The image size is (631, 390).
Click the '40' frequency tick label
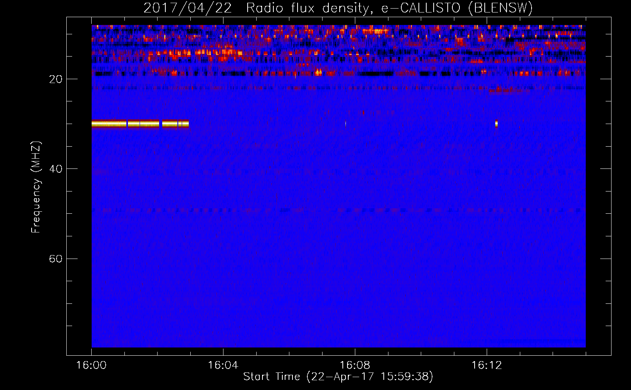click(56, 169)
